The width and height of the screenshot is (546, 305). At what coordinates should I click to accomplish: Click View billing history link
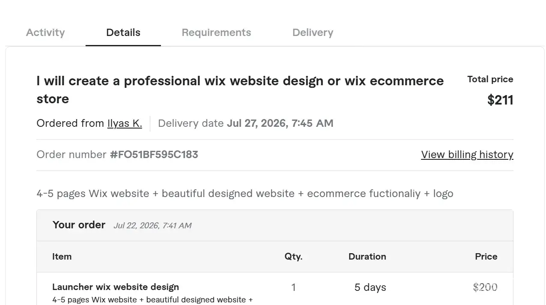pos(467,155)
